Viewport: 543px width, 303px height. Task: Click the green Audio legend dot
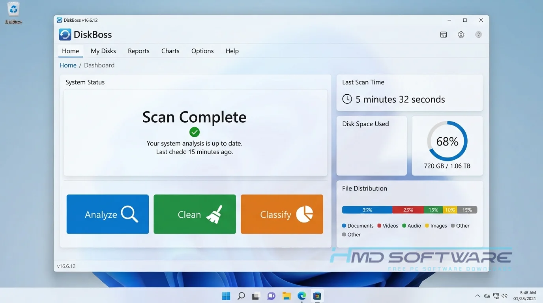pos(404,226)
